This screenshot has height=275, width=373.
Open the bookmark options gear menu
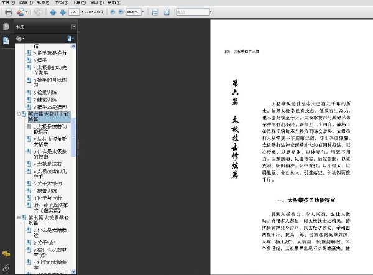[20, 39]
